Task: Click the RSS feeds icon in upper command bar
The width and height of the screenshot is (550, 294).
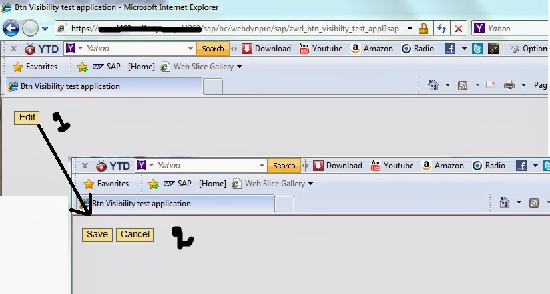Action: (463, 86)
